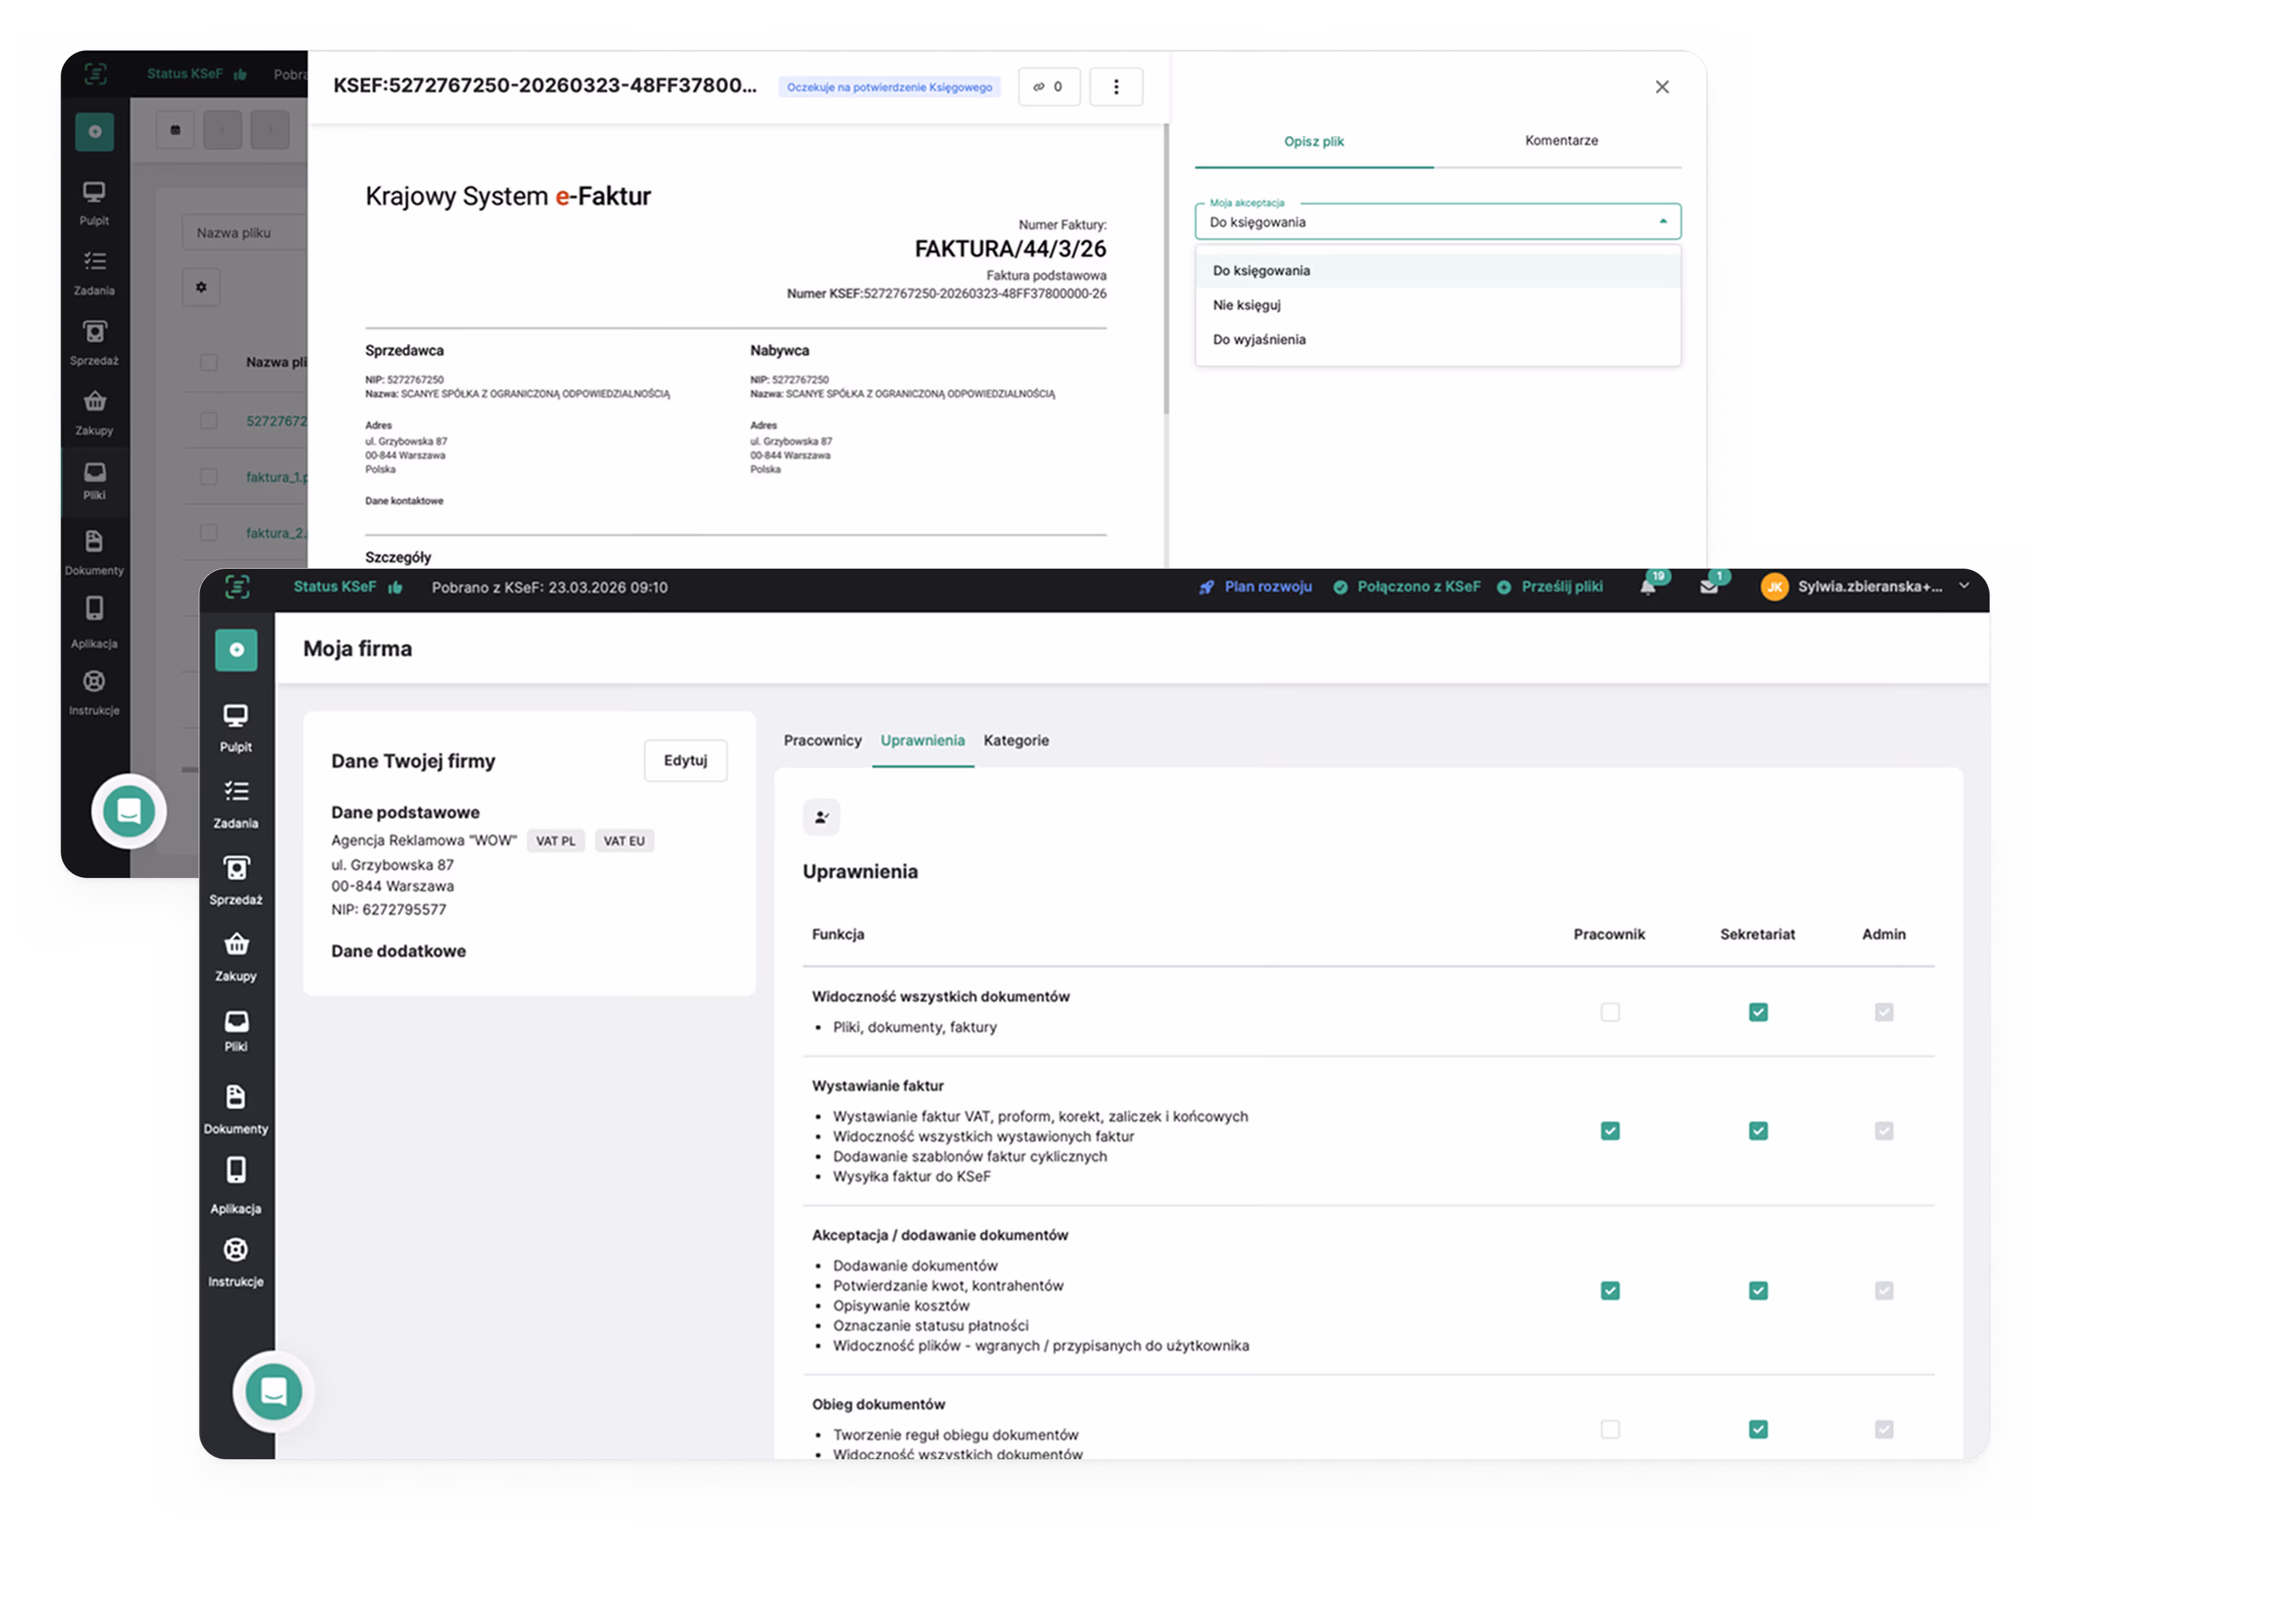Image resolution: width=2271 pixels, height=1624 pixels.
Task: Open Aplikacja in back window sidebar
Action: click(x=94, y=622)
